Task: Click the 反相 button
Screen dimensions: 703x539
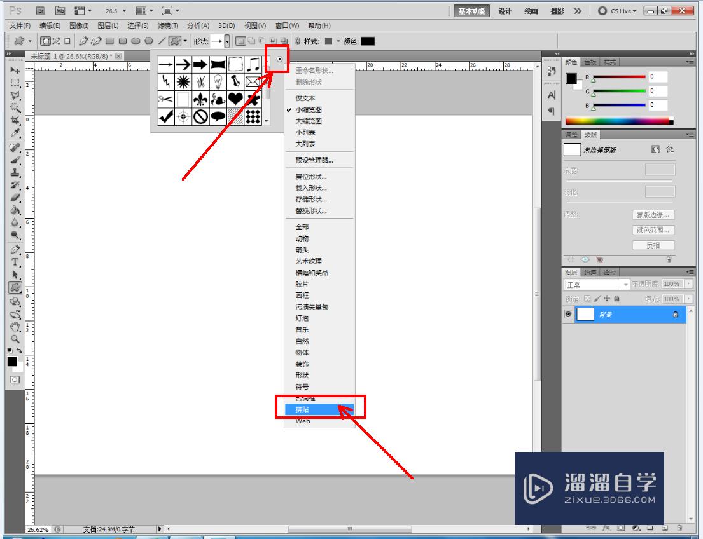Action: click(653, 245)
